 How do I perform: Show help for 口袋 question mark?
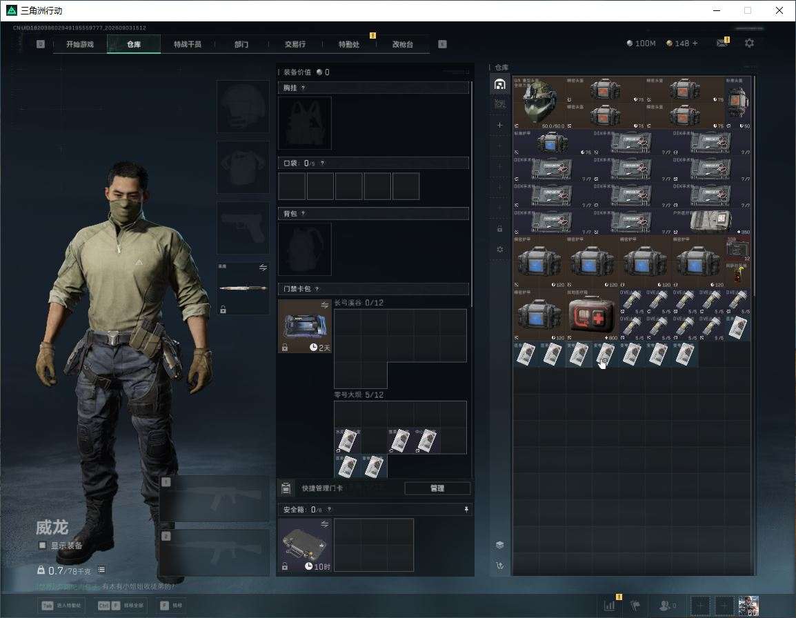point(322,163)
